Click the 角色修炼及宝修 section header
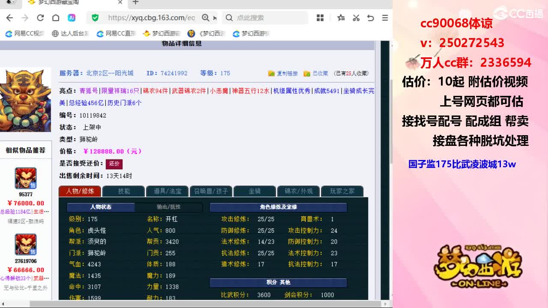 pyautogui.click(x=278, y=207)
